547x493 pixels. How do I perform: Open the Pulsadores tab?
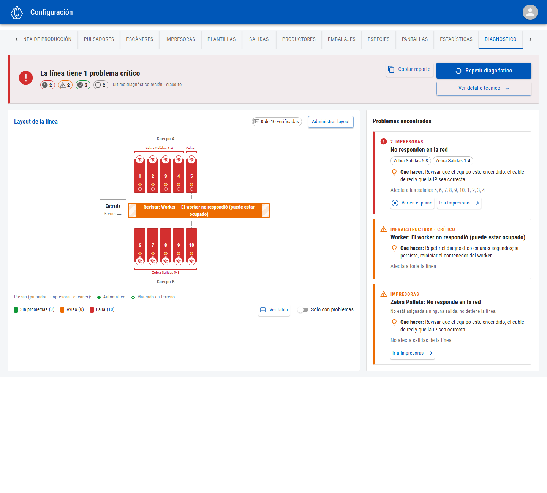coord(99,39)
